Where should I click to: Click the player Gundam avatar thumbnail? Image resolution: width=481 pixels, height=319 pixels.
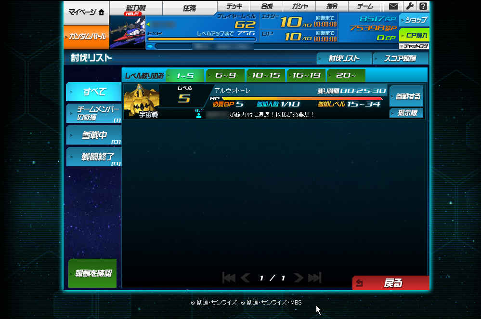128,32
